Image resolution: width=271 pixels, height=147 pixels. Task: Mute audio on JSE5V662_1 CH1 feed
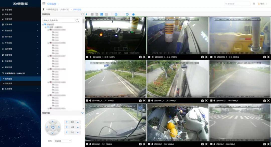[90, 101]
